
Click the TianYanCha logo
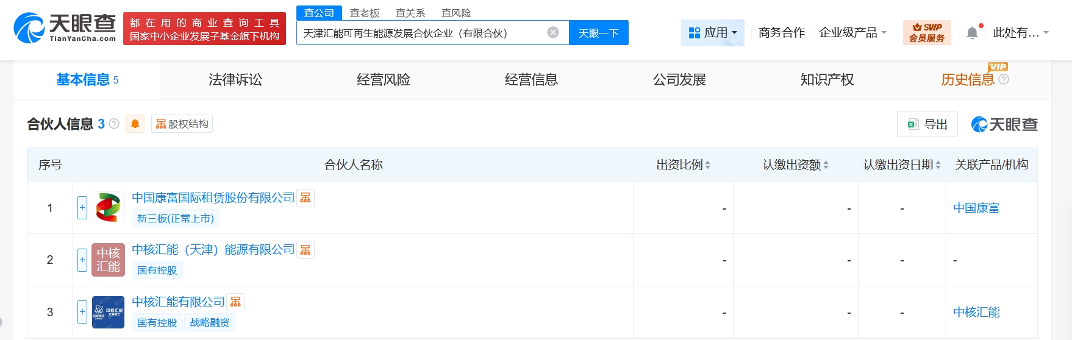(65, 28)
